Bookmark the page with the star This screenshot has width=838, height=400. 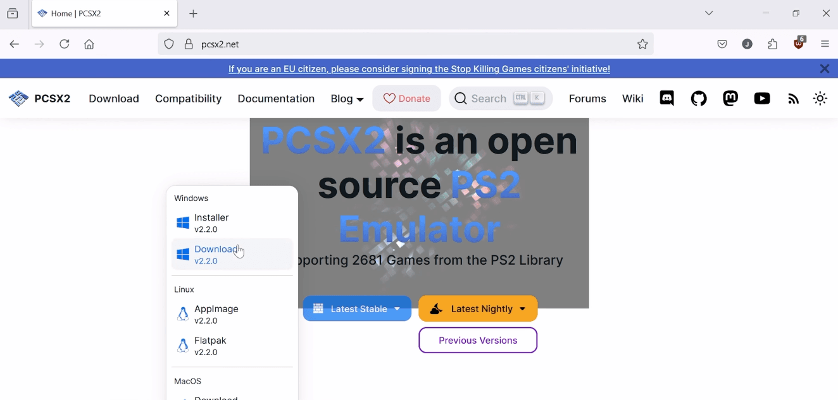[642, 44]
